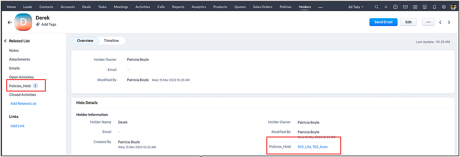Open the analytics shortcut icon beside plus
The image size is (460, 157).
(x=396, y=7)
